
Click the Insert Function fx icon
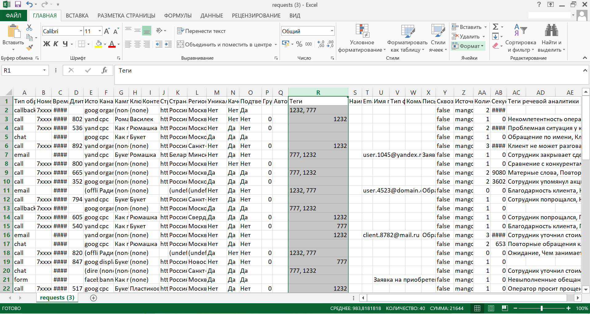[x=105, y=70]
